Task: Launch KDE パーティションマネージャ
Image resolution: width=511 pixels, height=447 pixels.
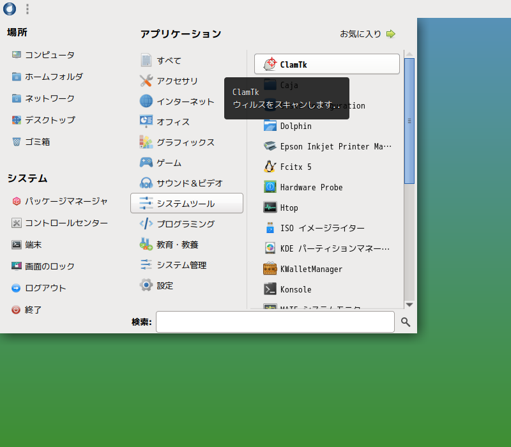Action: click(x=327, y=248)
